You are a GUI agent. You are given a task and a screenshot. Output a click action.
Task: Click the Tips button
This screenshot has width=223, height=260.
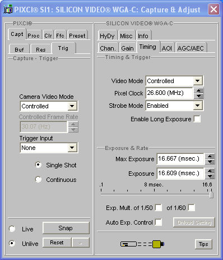pos(203,244)
